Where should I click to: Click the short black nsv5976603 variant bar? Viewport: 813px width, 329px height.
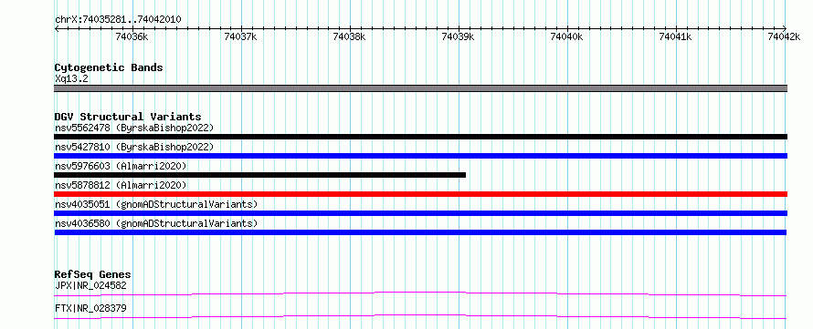coord(259,175)
